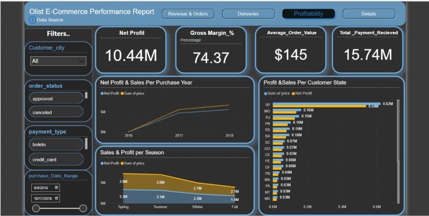
Task: Click the Data Source info icon
Action: pos(32,20)
